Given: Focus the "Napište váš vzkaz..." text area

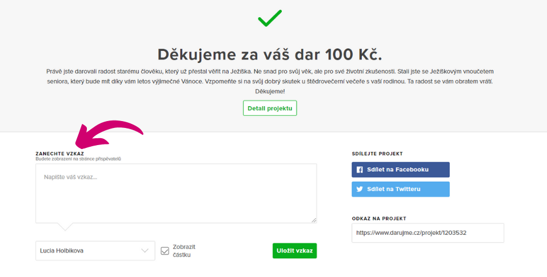Looking at the screenshot, I should 176,193.
